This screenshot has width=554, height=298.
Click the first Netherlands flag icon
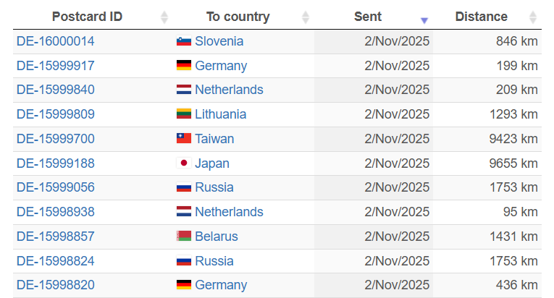[183, 90]
